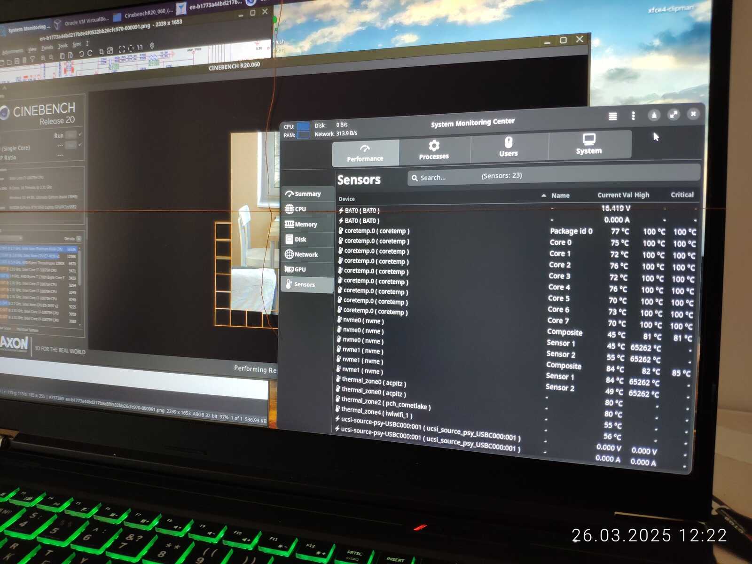The width and height of the screenshot is (752, 564).
Task: Select Sensors in the performance sidebar
Action: tap(307, 284)
